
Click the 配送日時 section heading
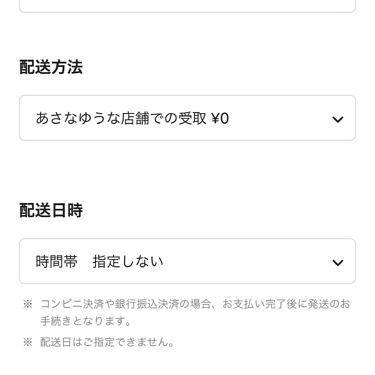point(51,210)
